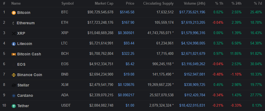Viewport: 265px width, 111px height.
Task: Click the Bitcoin Cash logo icon
Action: pyautogui.click(x=14, y=54)
